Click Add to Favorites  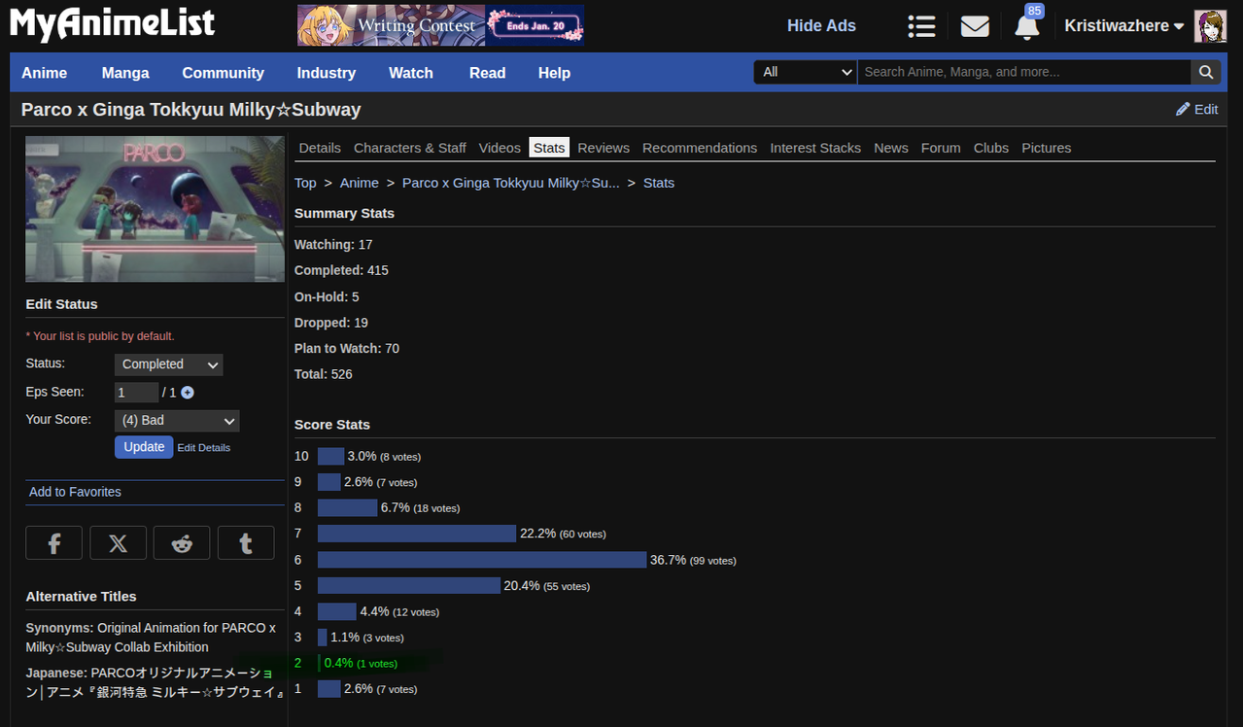[x=75, y=492]
